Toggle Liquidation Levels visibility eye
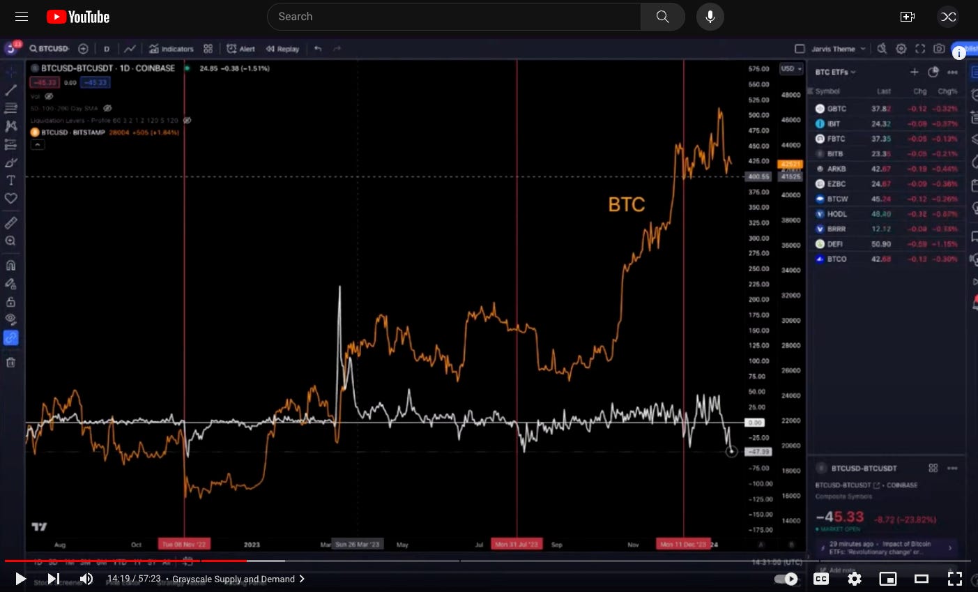This screenshot has height=592, width=978. (187, 120)
